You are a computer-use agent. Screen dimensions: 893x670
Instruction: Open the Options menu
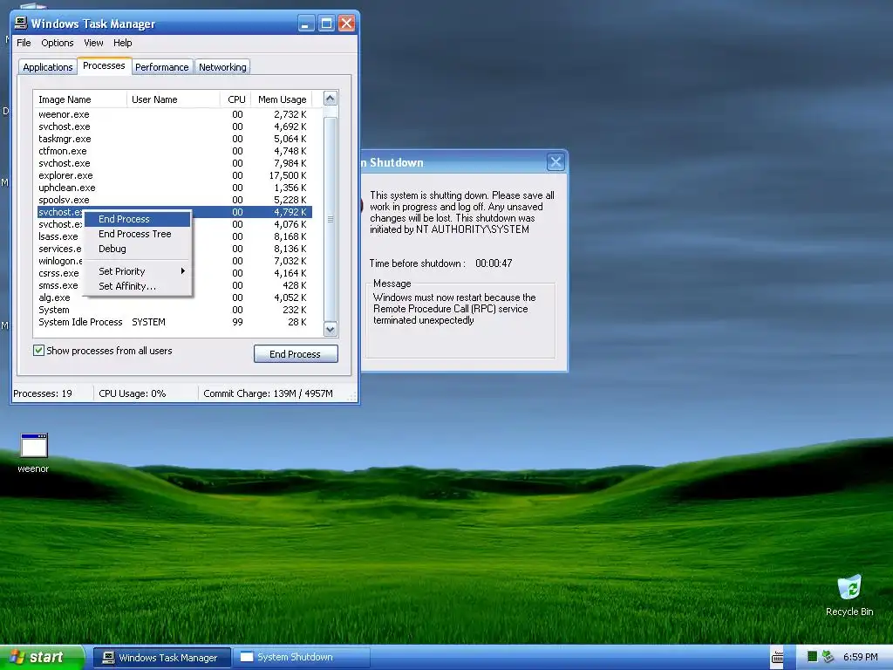(x=57, y=43)
